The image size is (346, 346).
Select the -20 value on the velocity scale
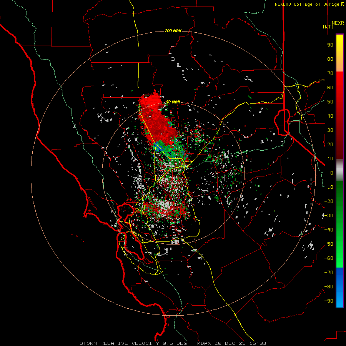(329, 201)
